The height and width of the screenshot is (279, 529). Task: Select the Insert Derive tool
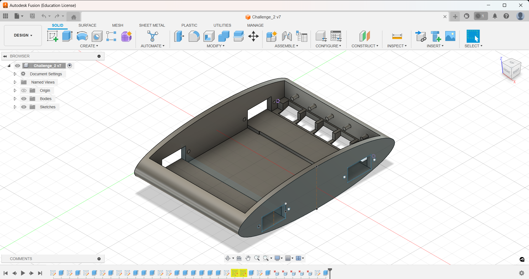421,36
